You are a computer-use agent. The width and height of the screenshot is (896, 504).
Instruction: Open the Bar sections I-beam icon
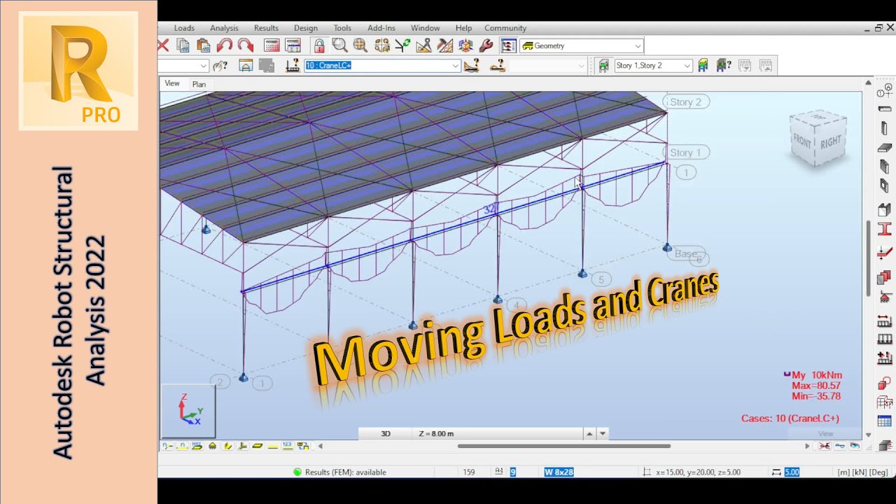pos(885,229)
